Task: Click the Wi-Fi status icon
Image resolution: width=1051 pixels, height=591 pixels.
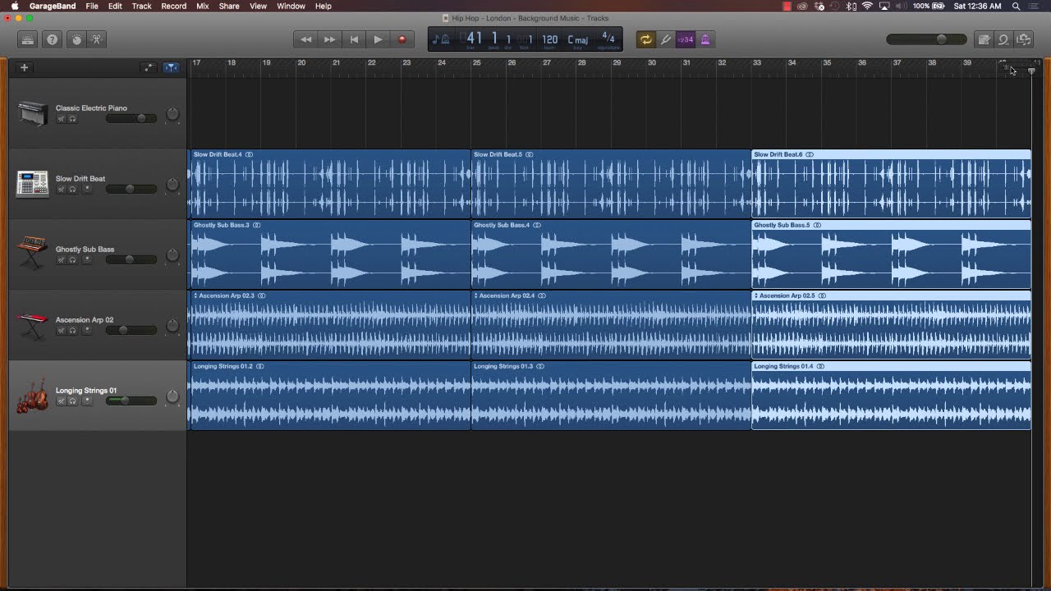Action: coord(867,6)
